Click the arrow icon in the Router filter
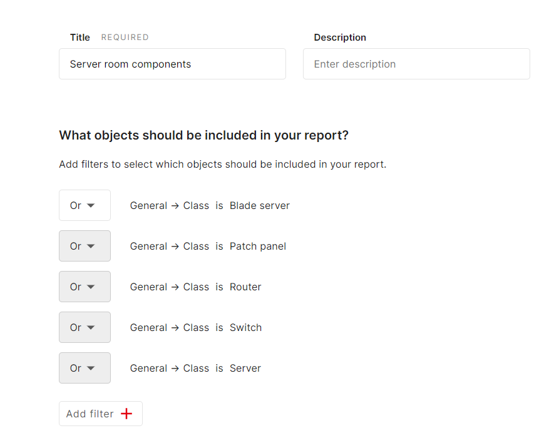This screenshot has height=443, width=549. (175, 287)
